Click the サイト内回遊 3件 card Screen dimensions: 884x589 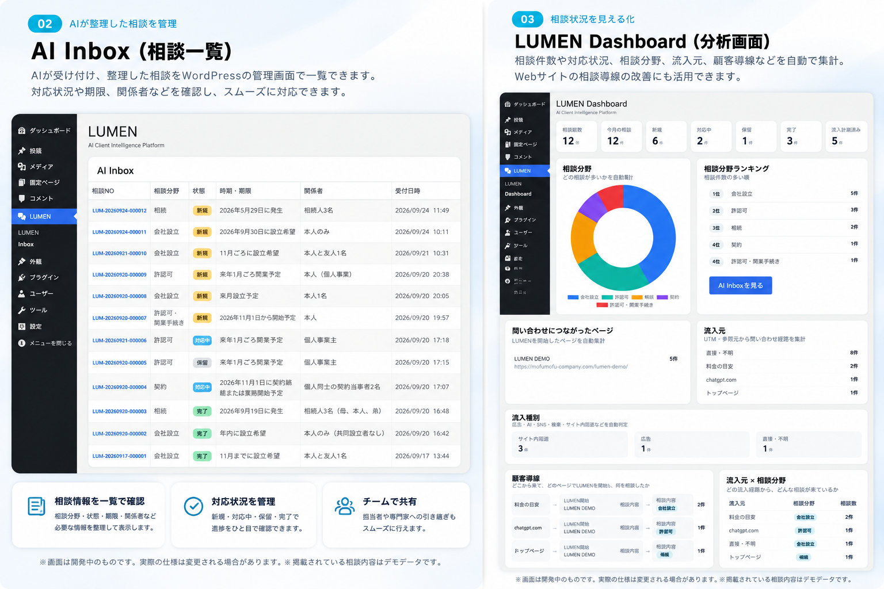pyautogui.click(x=570, y=444)
